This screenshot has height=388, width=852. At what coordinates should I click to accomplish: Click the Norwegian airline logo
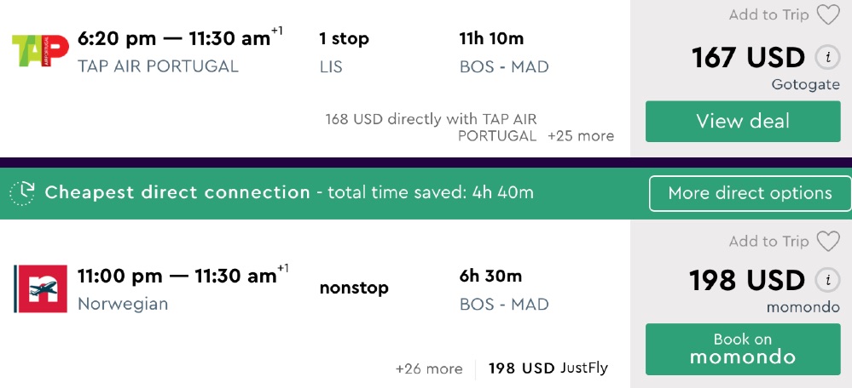coord(42,289)
